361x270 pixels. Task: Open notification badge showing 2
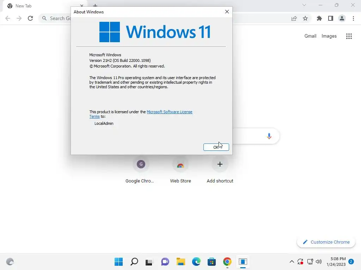[x=351, y=262]
